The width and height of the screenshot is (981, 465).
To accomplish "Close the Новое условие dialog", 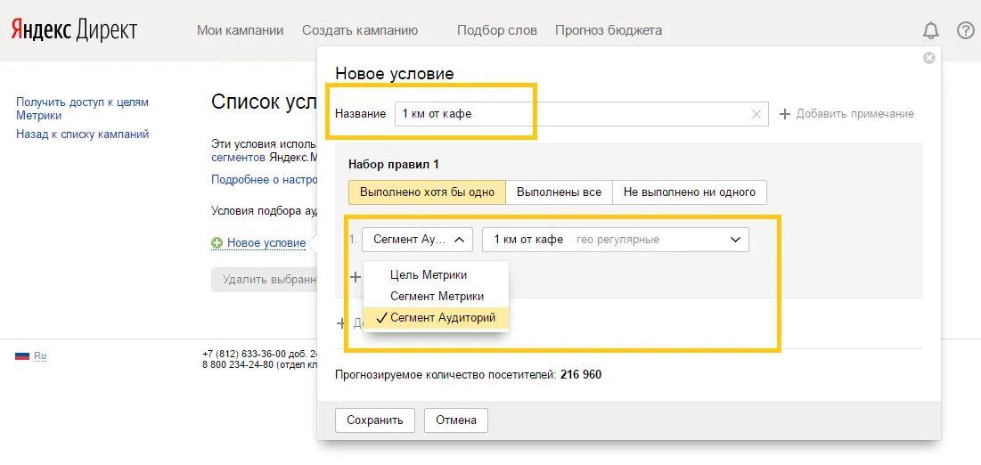I will pos(929,58).
